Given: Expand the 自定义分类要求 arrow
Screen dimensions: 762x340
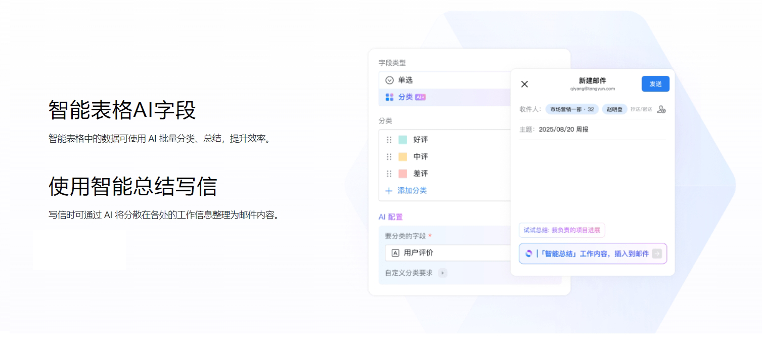Looking at the screenshot, I should [x=442, y=273].
